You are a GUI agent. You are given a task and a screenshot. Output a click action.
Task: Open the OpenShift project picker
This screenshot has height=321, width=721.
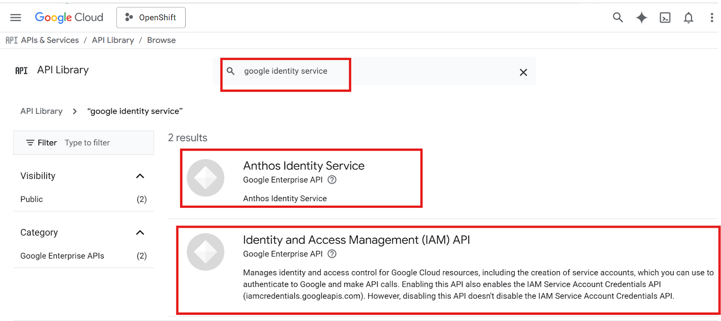151,18
